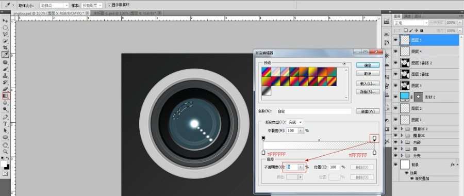This screenshot has height=196, width=464.
Task: Select the Hand tool
Action: click(5, 145)
